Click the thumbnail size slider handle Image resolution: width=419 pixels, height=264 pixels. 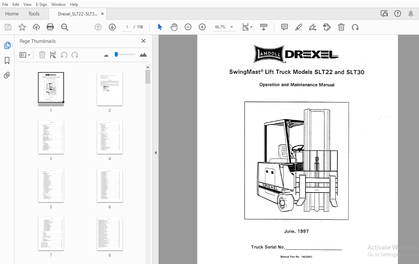point(116,55)
